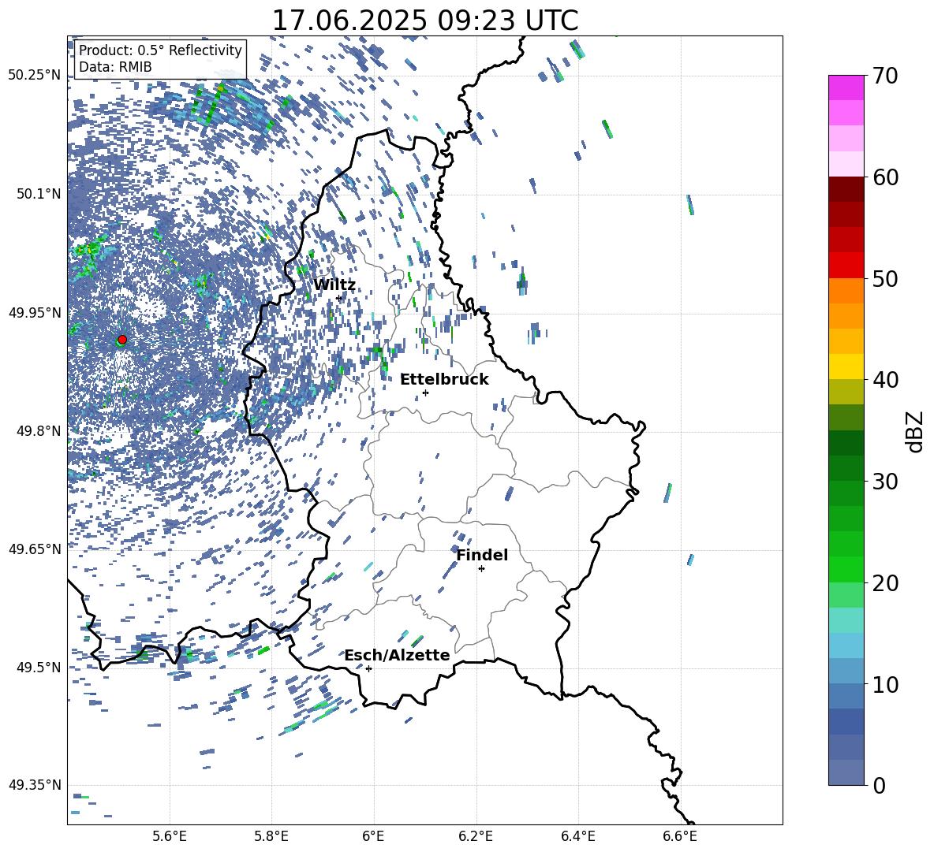Click the 5.6°E longitude tick label
934x852 pixels.
(x=170, y=836)
